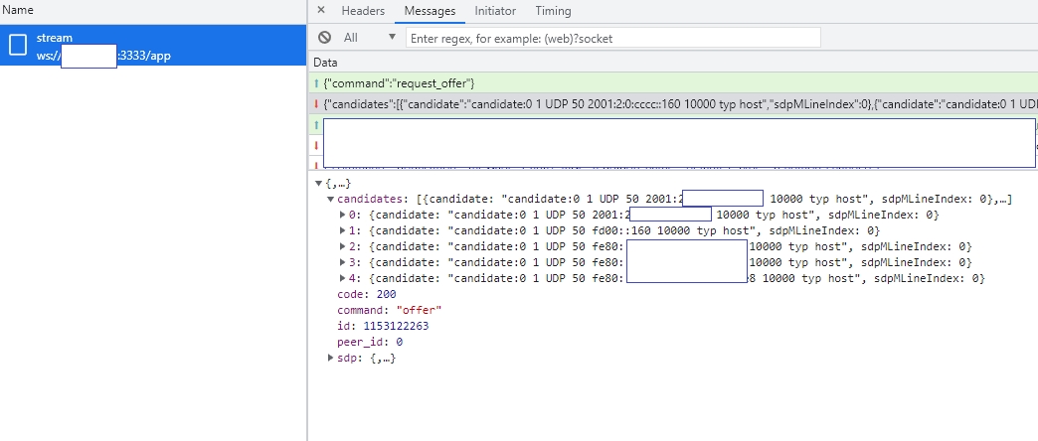Click the red received arrow on candidates message
Viewport: 1038px width, 441px height.
click(317, 104)
